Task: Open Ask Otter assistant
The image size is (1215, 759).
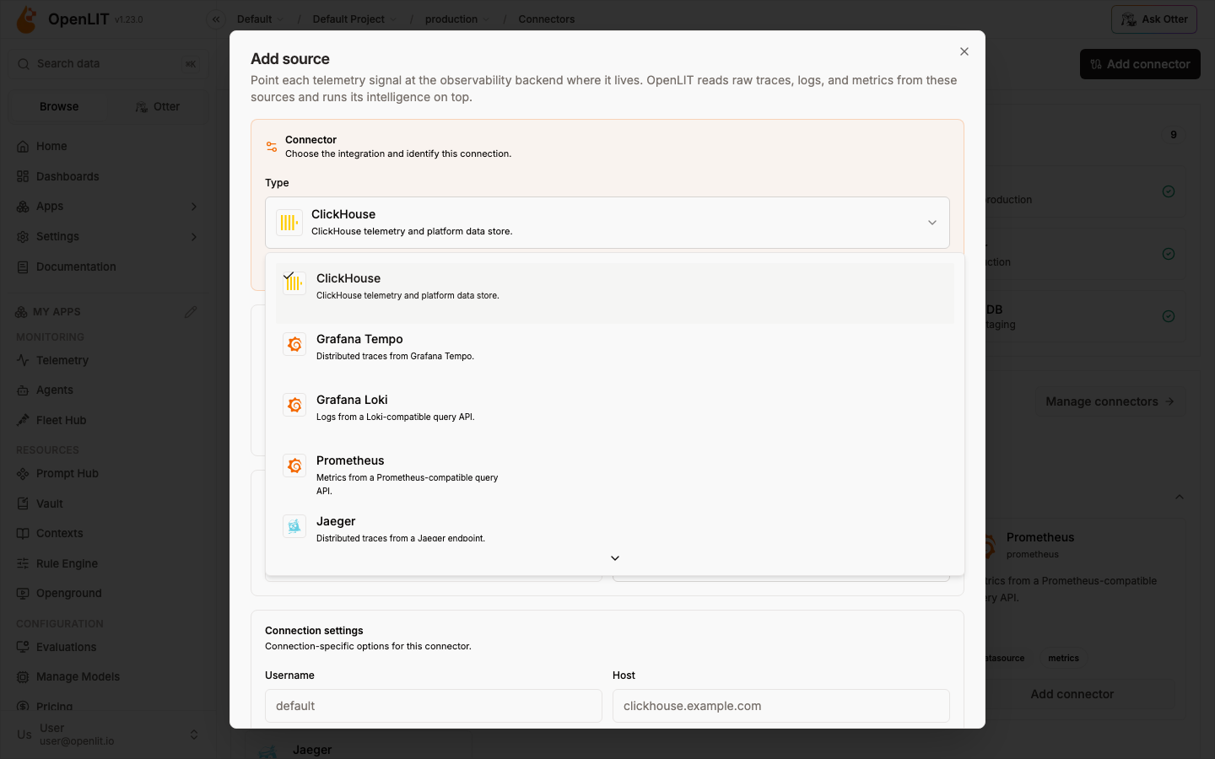Action: pyautogui.click(x=1154, y=19)
